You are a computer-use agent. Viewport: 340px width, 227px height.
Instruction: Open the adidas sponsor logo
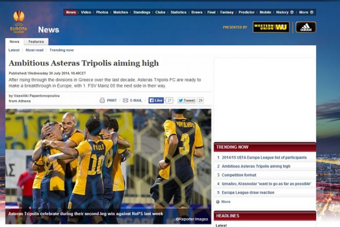[306, 27]
